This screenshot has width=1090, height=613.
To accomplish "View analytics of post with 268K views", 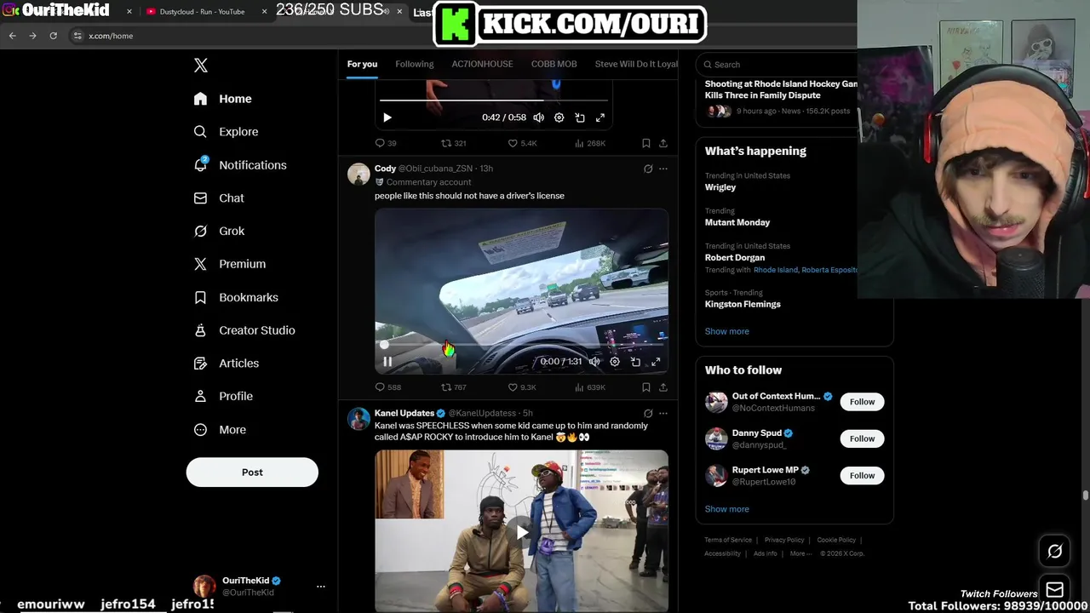I will click(589, 143).
